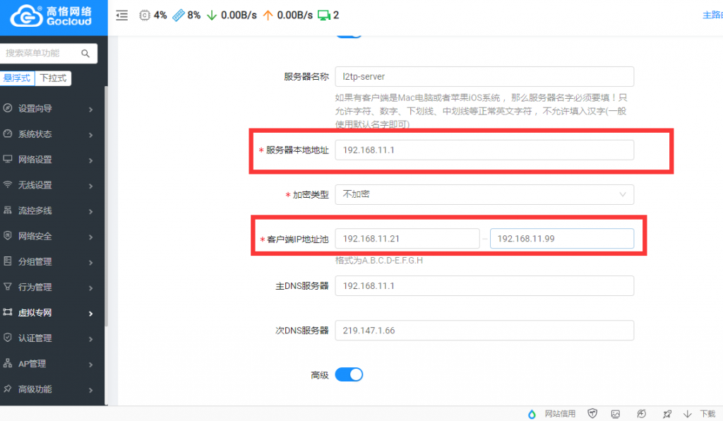This screenshot has width=723, height=421.
Task: Click the 系统状态 gauge icon
Action: coord(7,134)
